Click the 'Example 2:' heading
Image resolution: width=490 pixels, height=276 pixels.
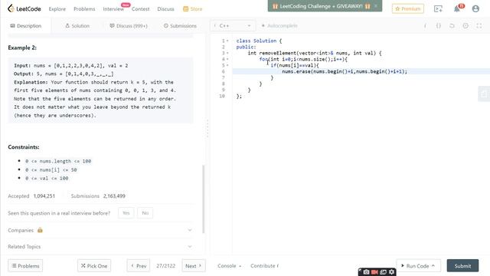point(22,48)
